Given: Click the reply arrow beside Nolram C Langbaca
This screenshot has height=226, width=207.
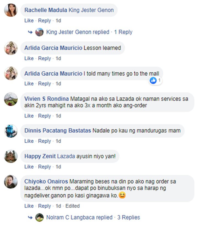Looking at the screenshot, I should click(x=30, y=217).
